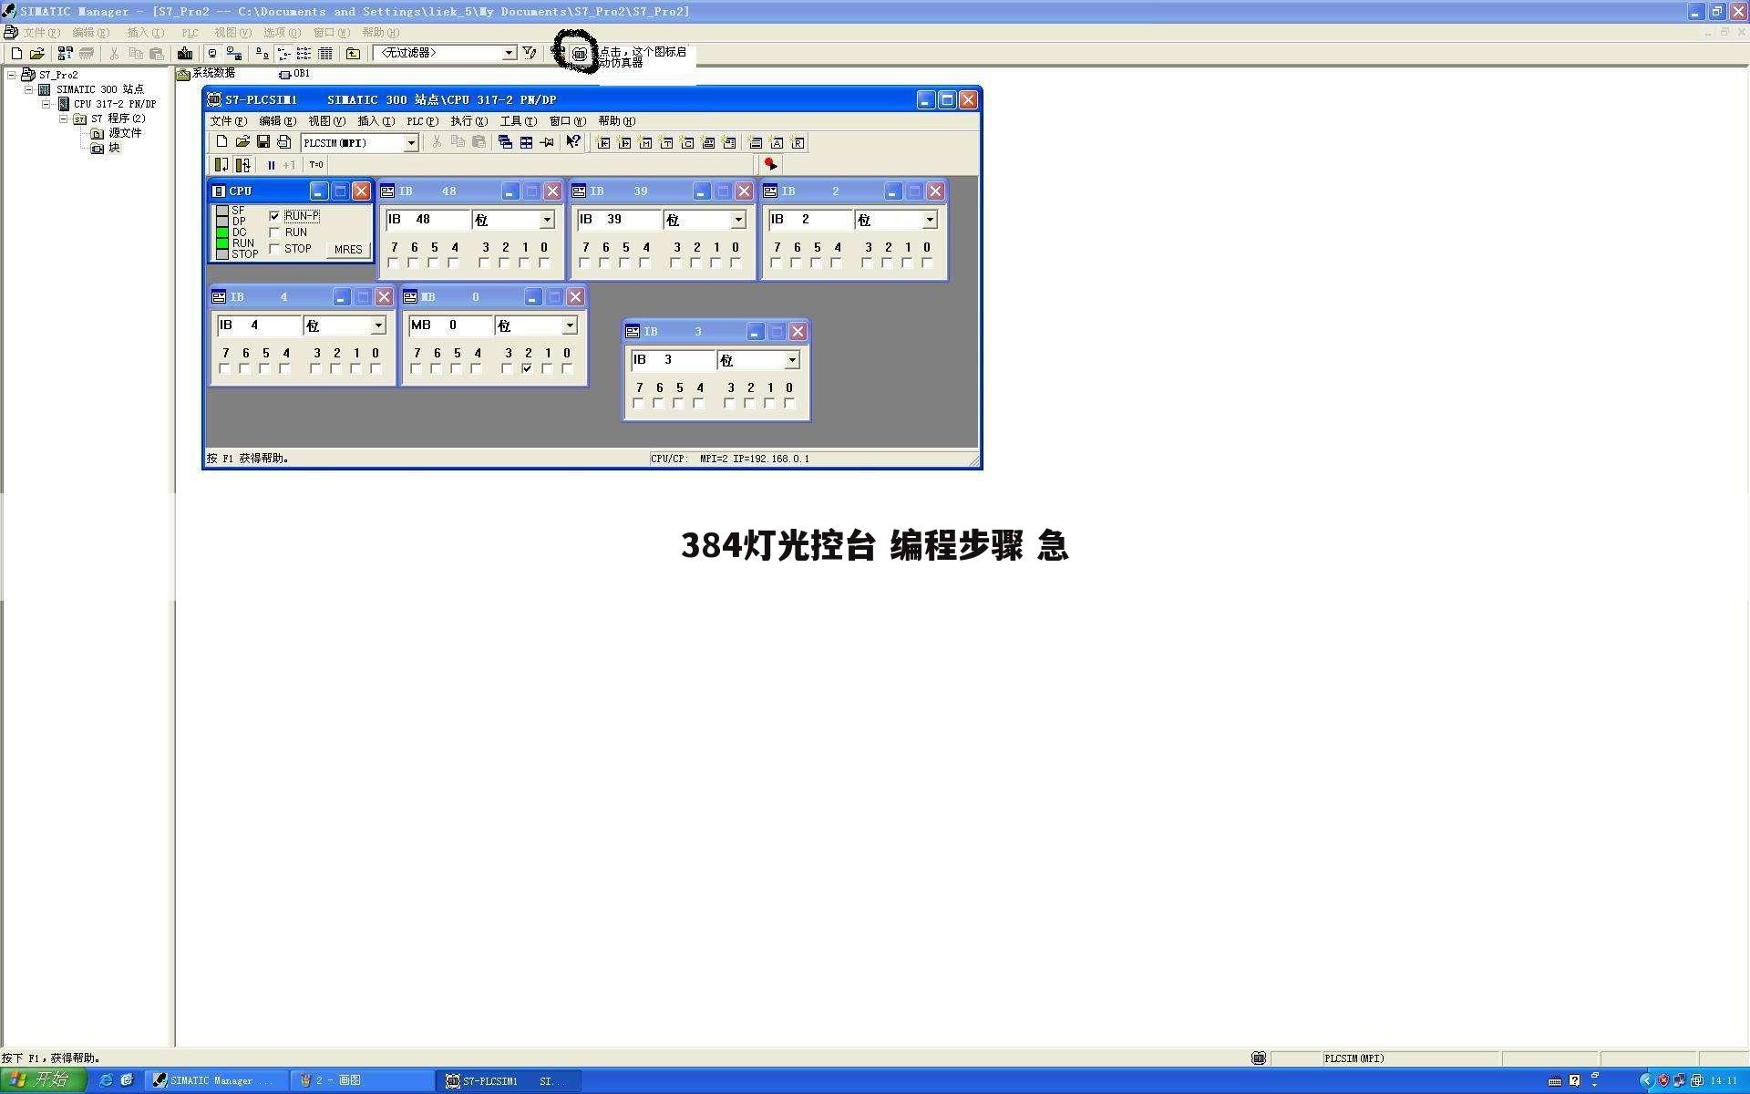Uncheck bit 2 of MB 0

(527, 368)
